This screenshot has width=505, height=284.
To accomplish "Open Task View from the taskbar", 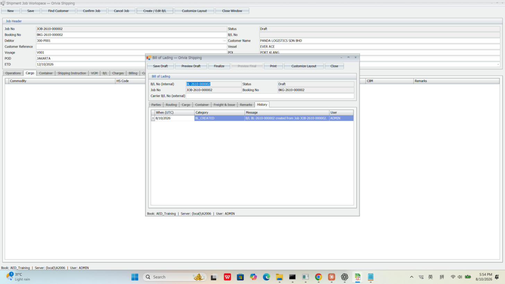I will coord(214,277).
